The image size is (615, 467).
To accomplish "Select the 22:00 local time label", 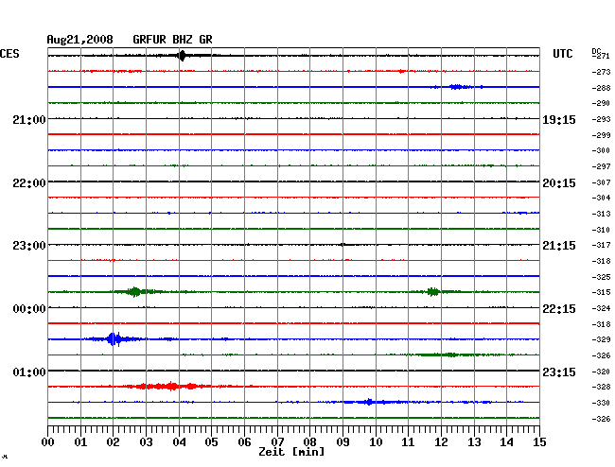I will [29, 183].
